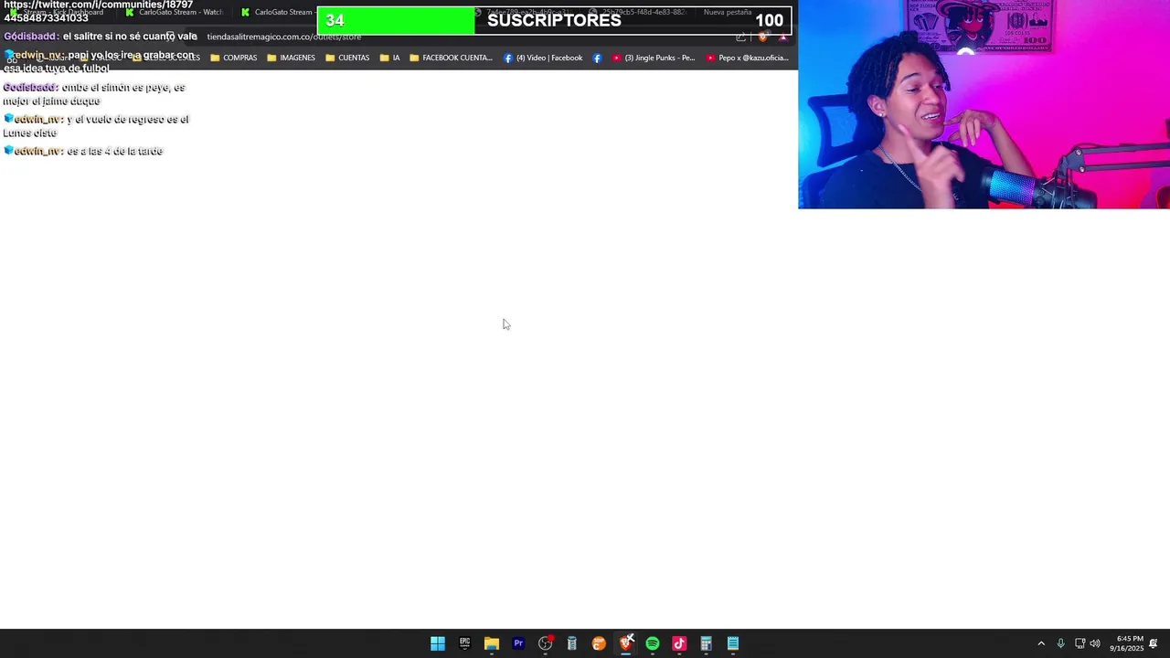This screenshot has width=1170, height=658.
Task: Open the gray cylinder app in taskbar
Action: point(572,643)
